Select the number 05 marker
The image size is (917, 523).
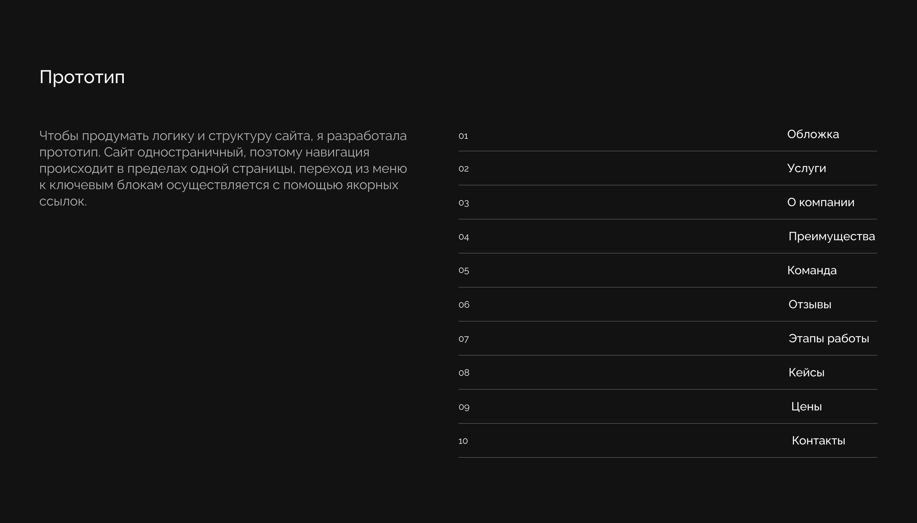(x=463, y=270)
